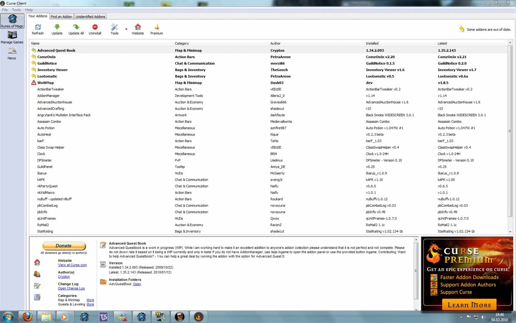The image size is (516, 323).
Task: Click the Author(s) people icon
Action: point(37,274)
